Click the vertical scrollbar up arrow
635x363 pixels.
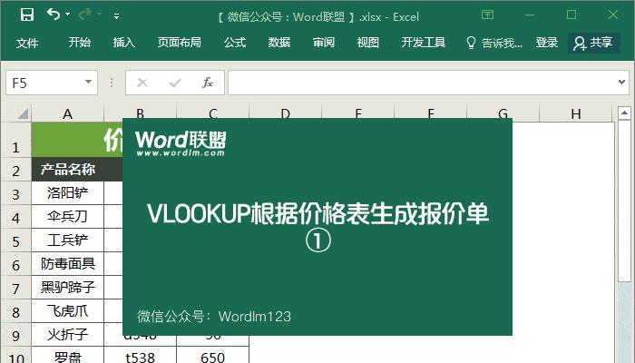624,113
